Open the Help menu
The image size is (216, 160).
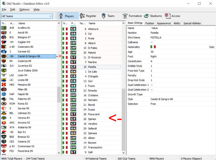(x=37, y=9)
